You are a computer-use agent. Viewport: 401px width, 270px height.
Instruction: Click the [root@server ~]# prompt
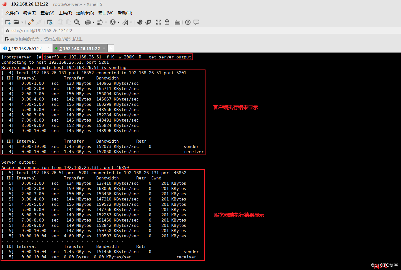(21, 57)
